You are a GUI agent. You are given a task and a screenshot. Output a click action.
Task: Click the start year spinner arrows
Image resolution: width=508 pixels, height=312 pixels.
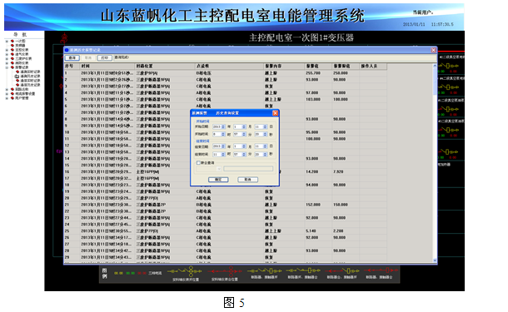tap(223, 126)
